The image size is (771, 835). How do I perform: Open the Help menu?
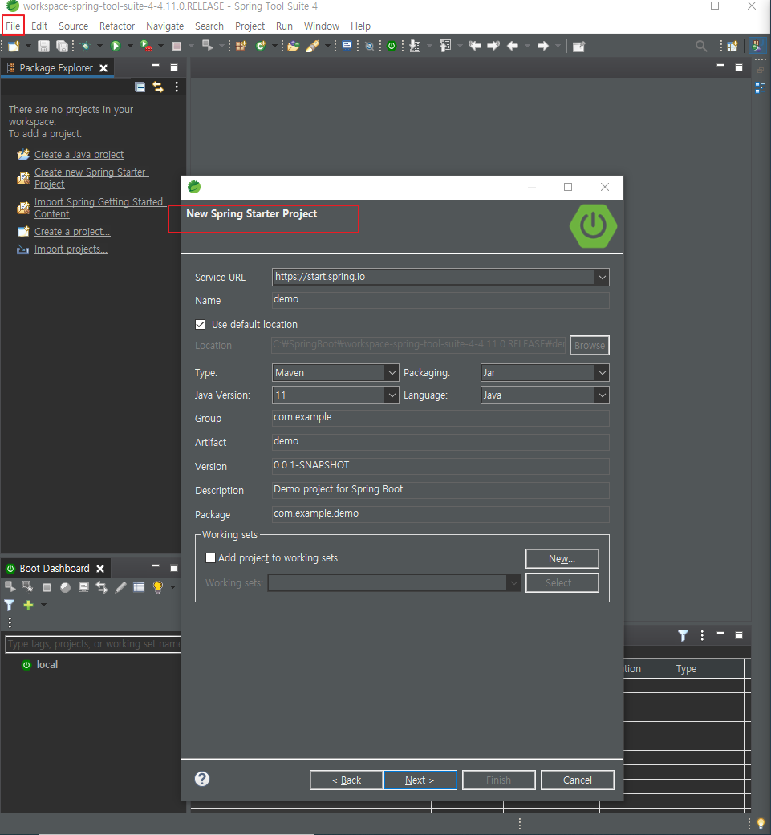click(360, 26)
